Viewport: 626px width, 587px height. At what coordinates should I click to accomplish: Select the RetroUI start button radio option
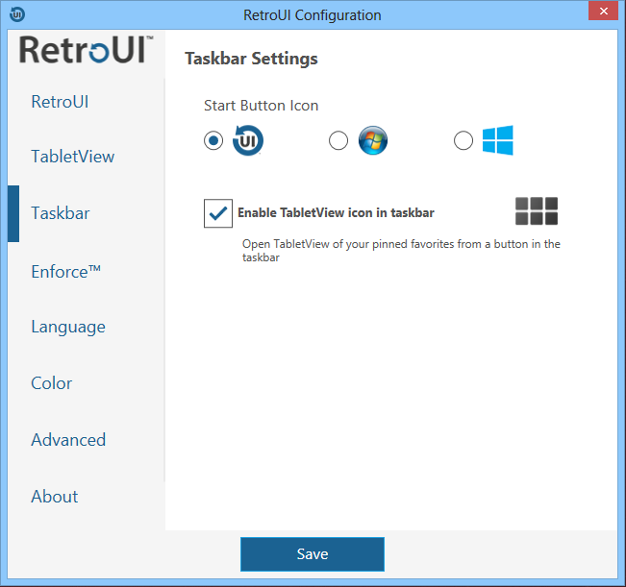213,141
